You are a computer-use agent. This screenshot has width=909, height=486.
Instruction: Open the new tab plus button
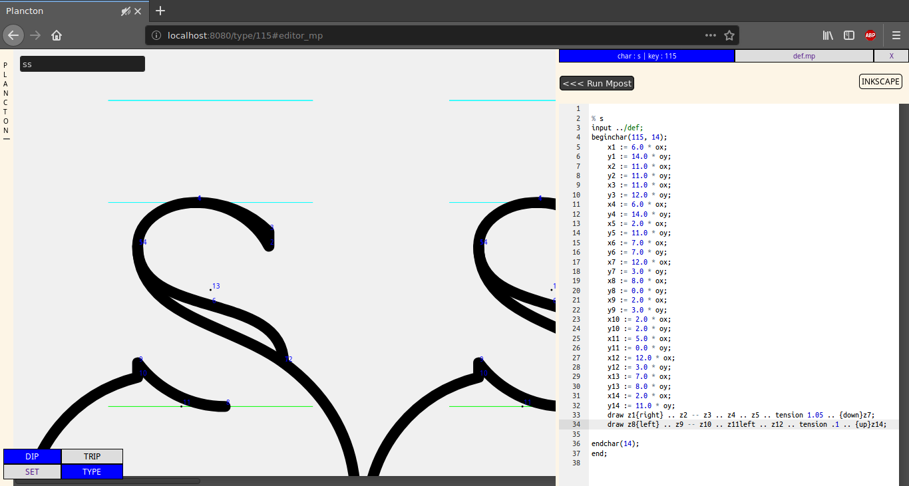pos(160,11)
